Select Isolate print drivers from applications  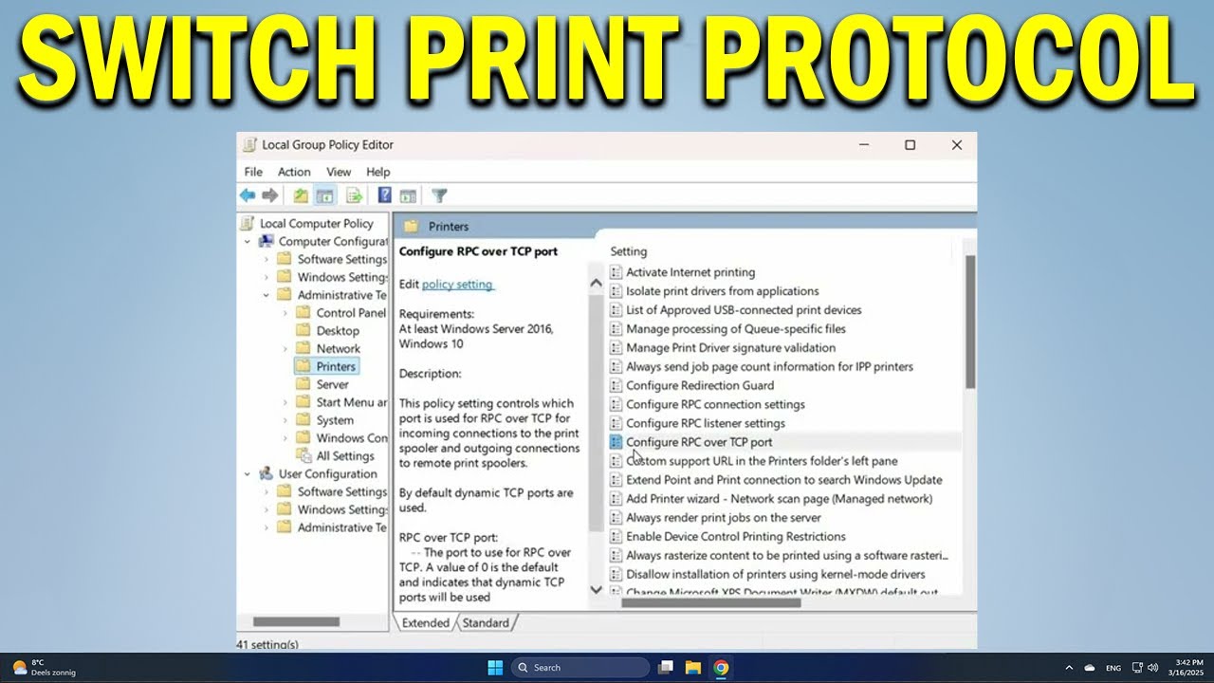pos(723,291)
